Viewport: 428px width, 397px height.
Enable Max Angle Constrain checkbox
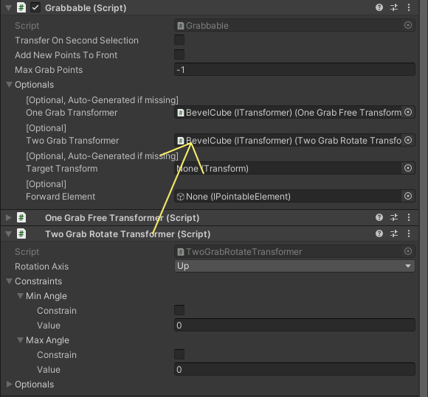click(x=179, y=354)
